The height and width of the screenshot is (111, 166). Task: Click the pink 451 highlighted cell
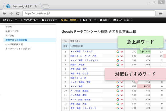(144, 86)
